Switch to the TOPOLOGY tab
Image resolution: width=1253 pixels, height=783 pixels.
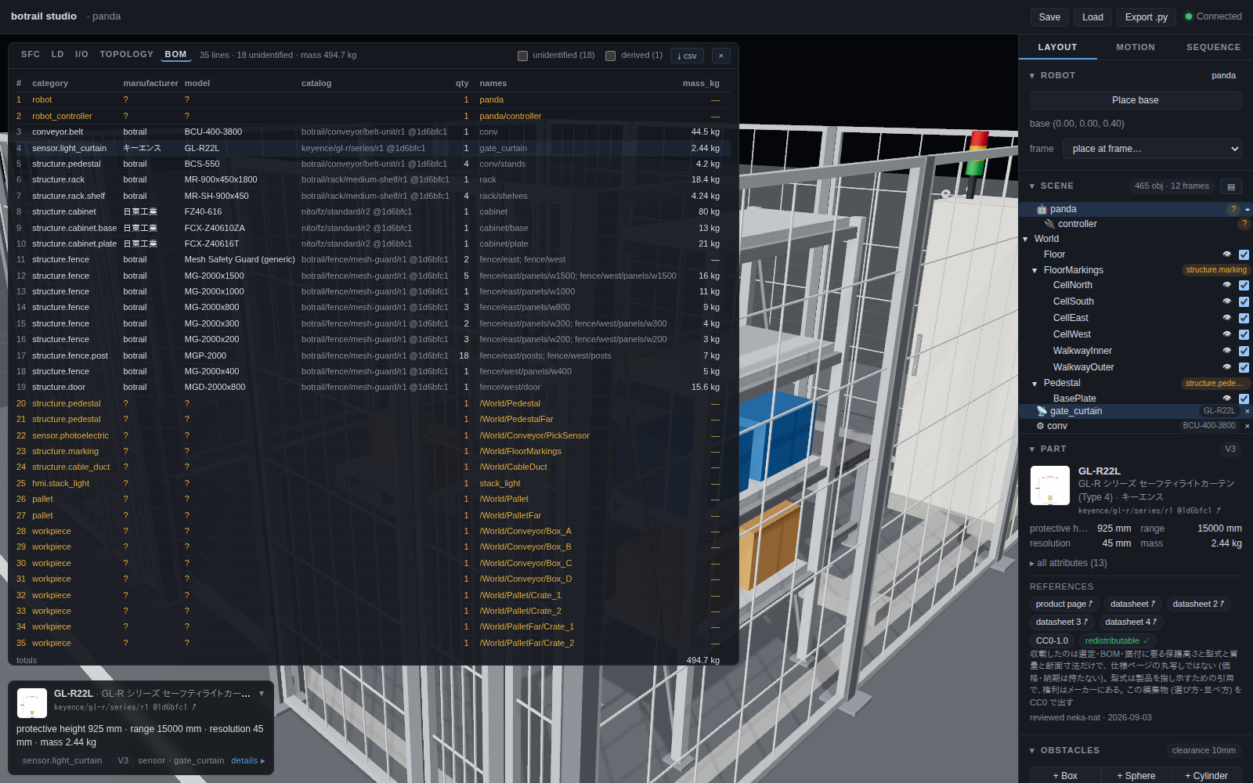tap(127, 55)
